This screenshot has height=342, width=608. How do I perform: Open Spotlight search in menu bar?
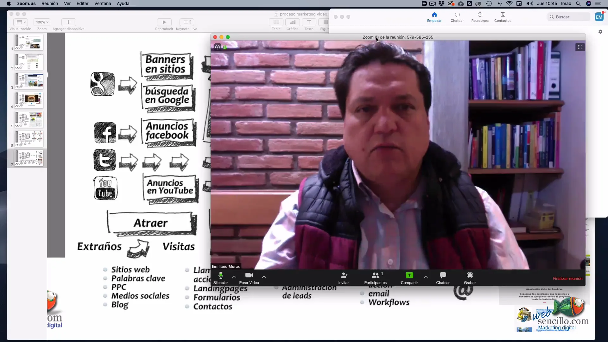(x=578, y=3)
